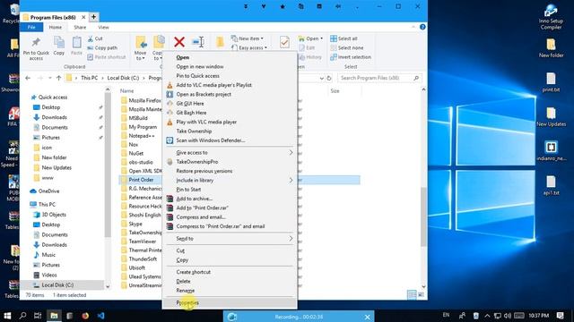Select the api1.txt desktop file
Image resolution: width=574 pixels, height=322 pixels.
[x=551, y=185]
